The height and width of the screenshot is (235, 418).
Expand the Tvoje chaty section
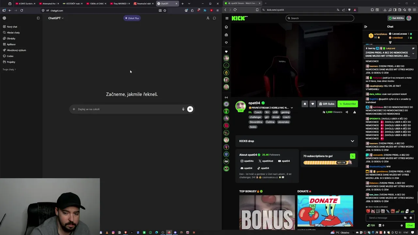tap(9, 70)
